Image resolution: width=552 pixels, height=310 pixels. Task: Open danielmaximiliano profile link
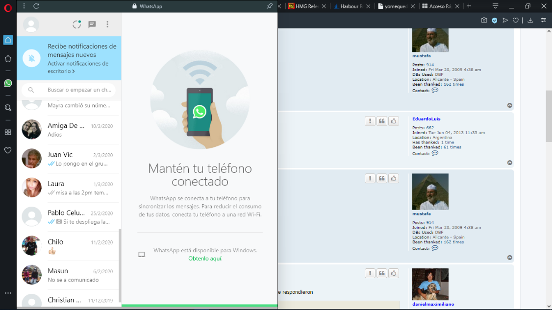[433, 304]
